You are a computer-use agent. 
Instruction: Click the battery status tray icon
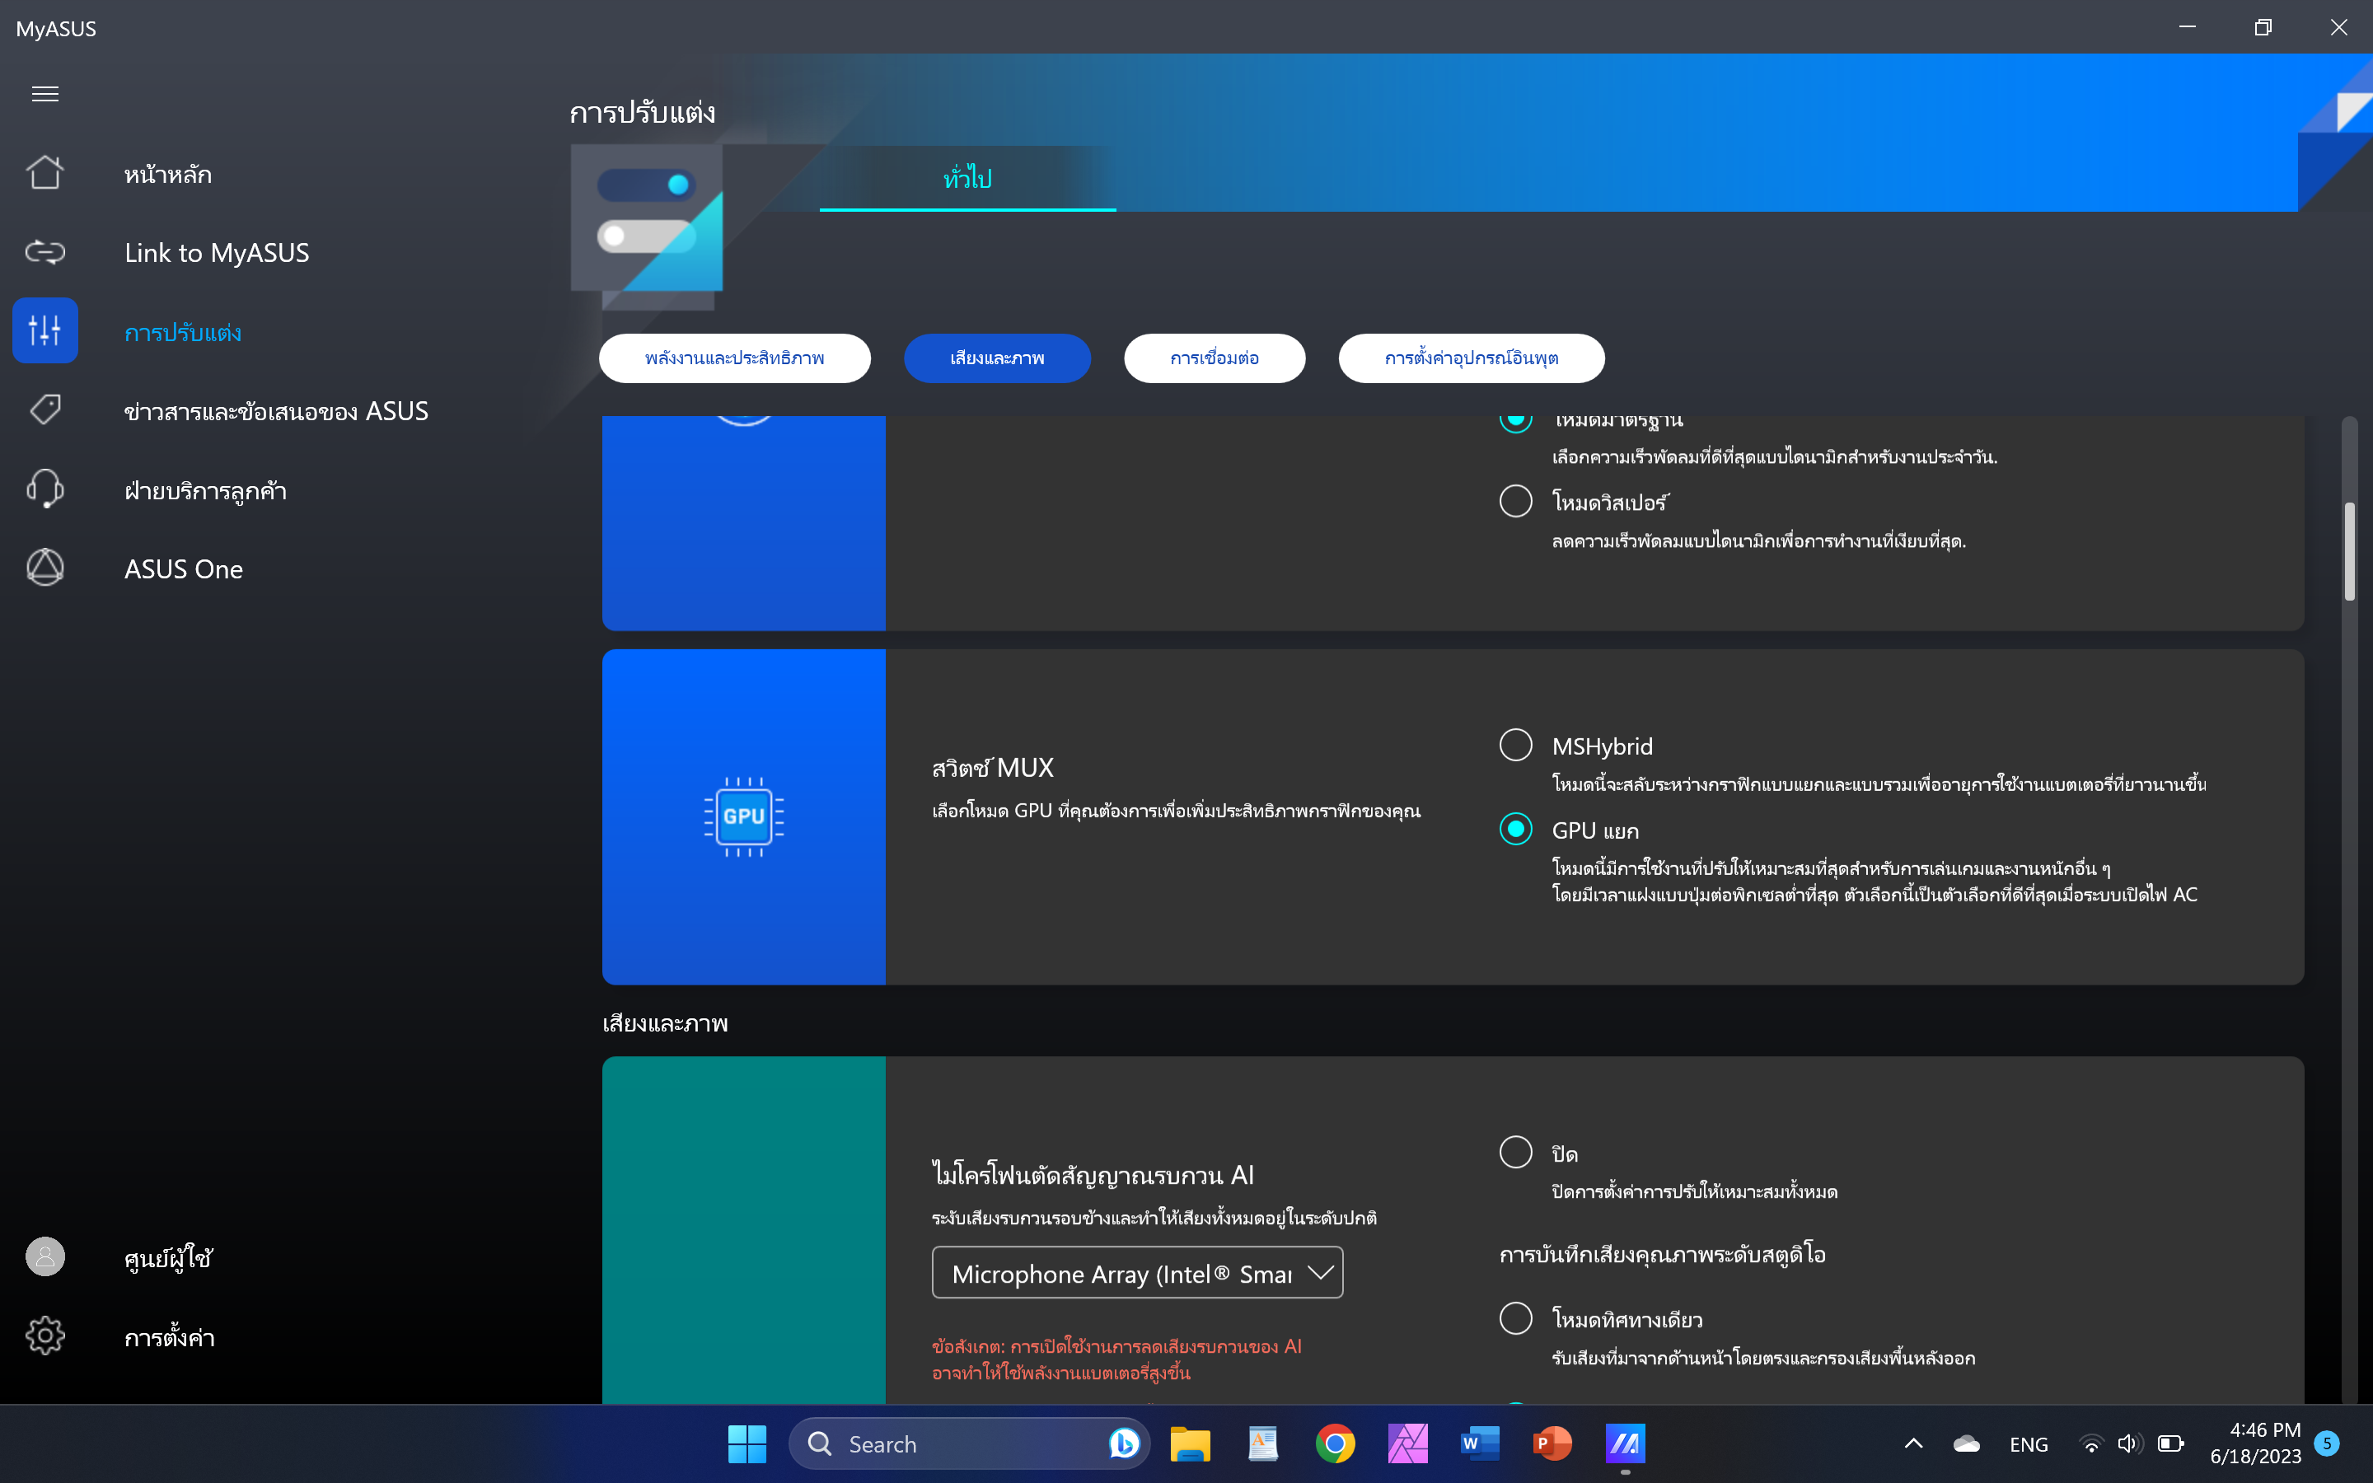pos(2171,1443)
